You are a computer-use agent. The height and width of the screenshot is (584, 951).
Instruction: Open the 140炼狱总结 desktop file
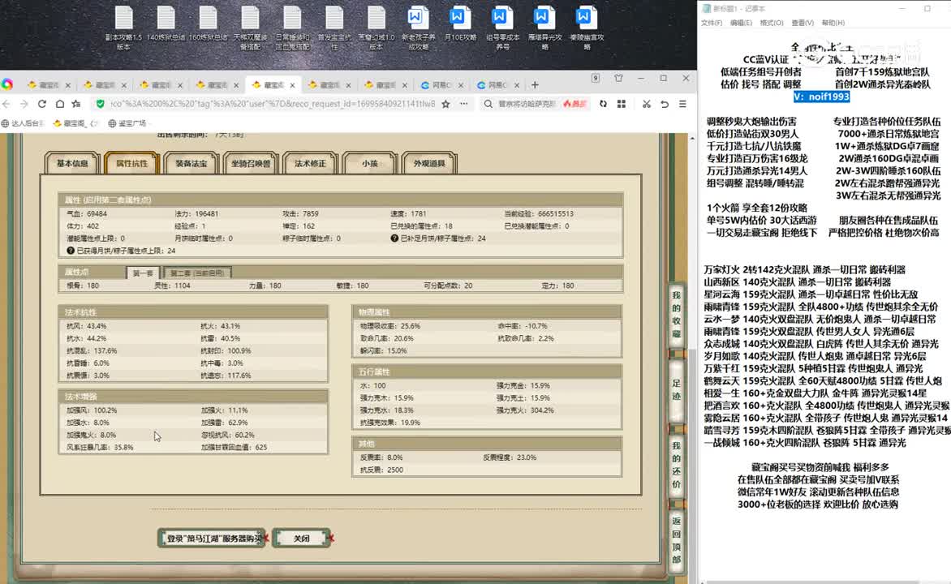166,25
